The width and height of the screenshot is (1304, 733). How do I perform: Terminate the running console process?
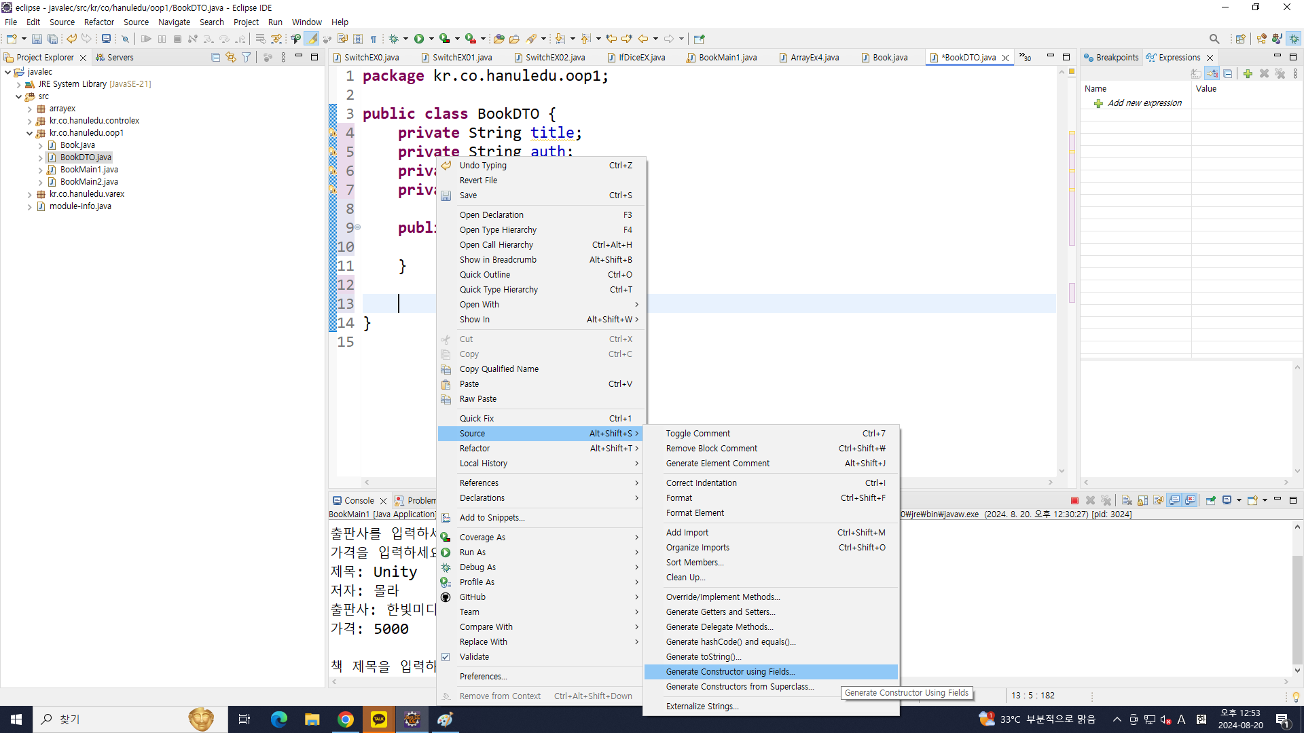point(1074,501)
